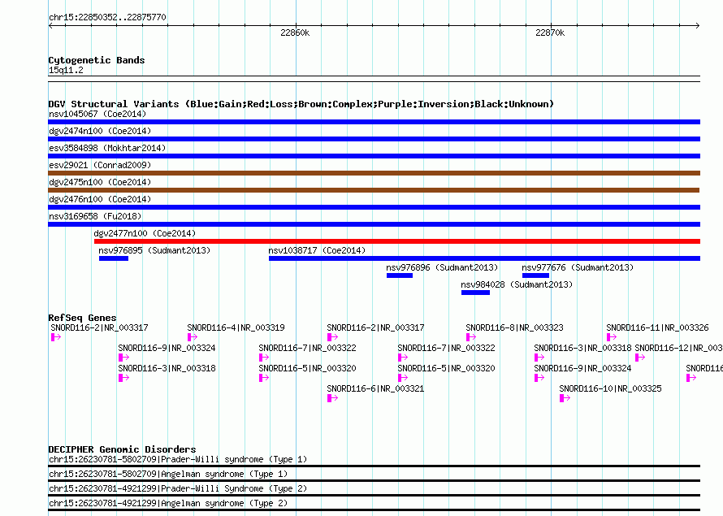
Task: Click the 22860k ruler position label
Action: pos(295,33)
